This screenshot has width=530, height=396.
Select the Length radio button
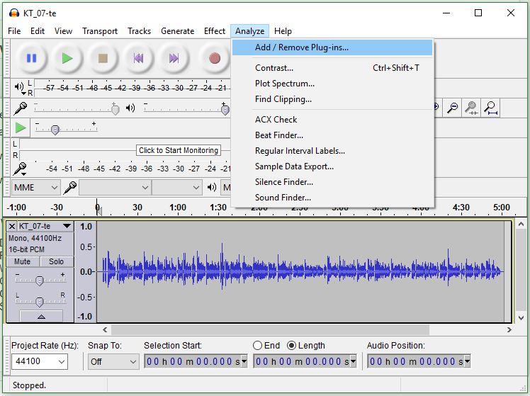(291, 345)
